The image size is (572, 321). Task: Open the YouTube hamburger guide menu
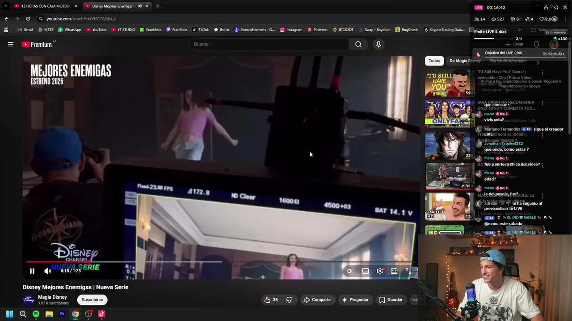(x=11, y=44)
